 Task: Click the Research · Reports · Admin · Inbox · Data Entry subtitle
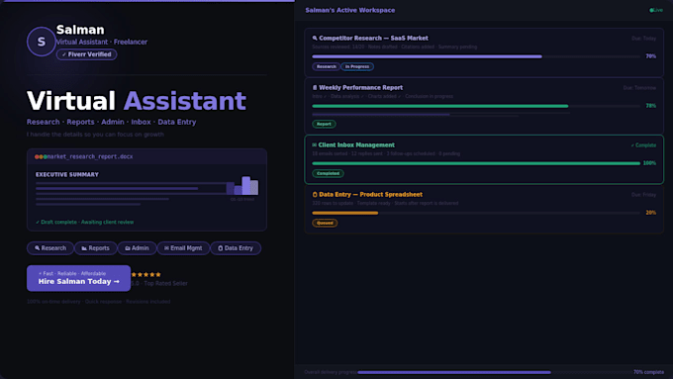pos(111,123)
